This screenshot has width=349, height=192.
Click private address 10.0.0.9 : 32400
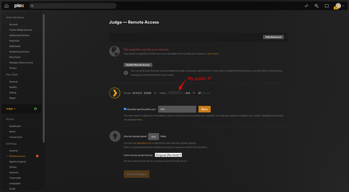click(x=142, y=93)
